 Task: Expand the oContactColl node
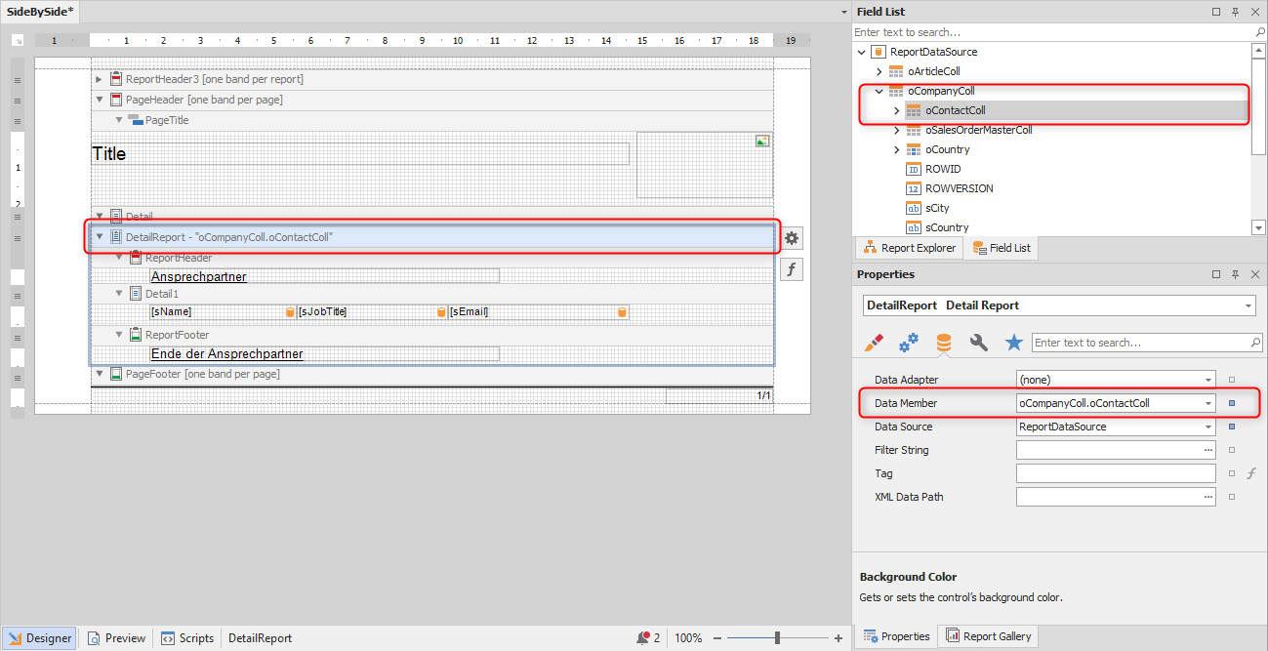pyautogui.click(x=896, y=110)
